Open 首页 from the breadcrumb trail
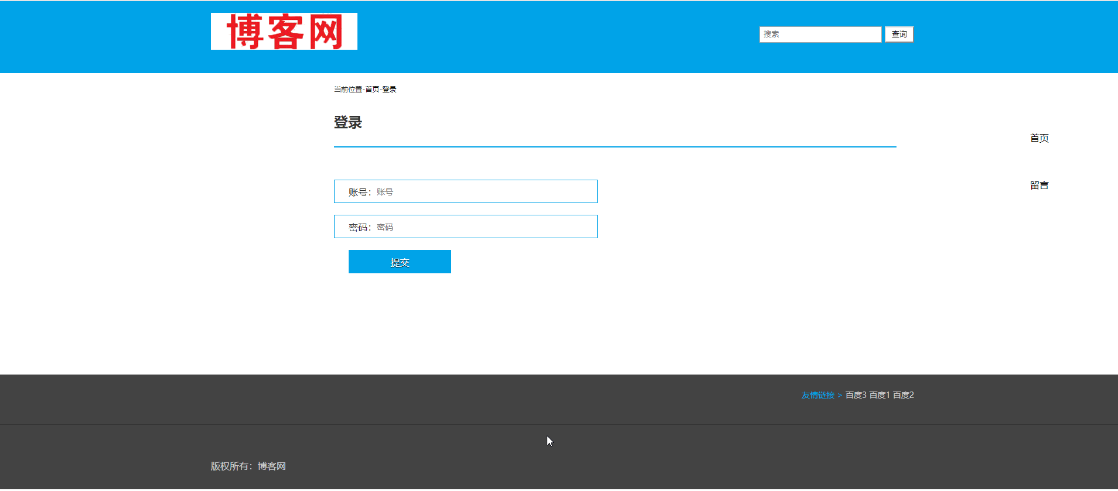Viewport: 1118px width, 491px height. coord(372,90)
